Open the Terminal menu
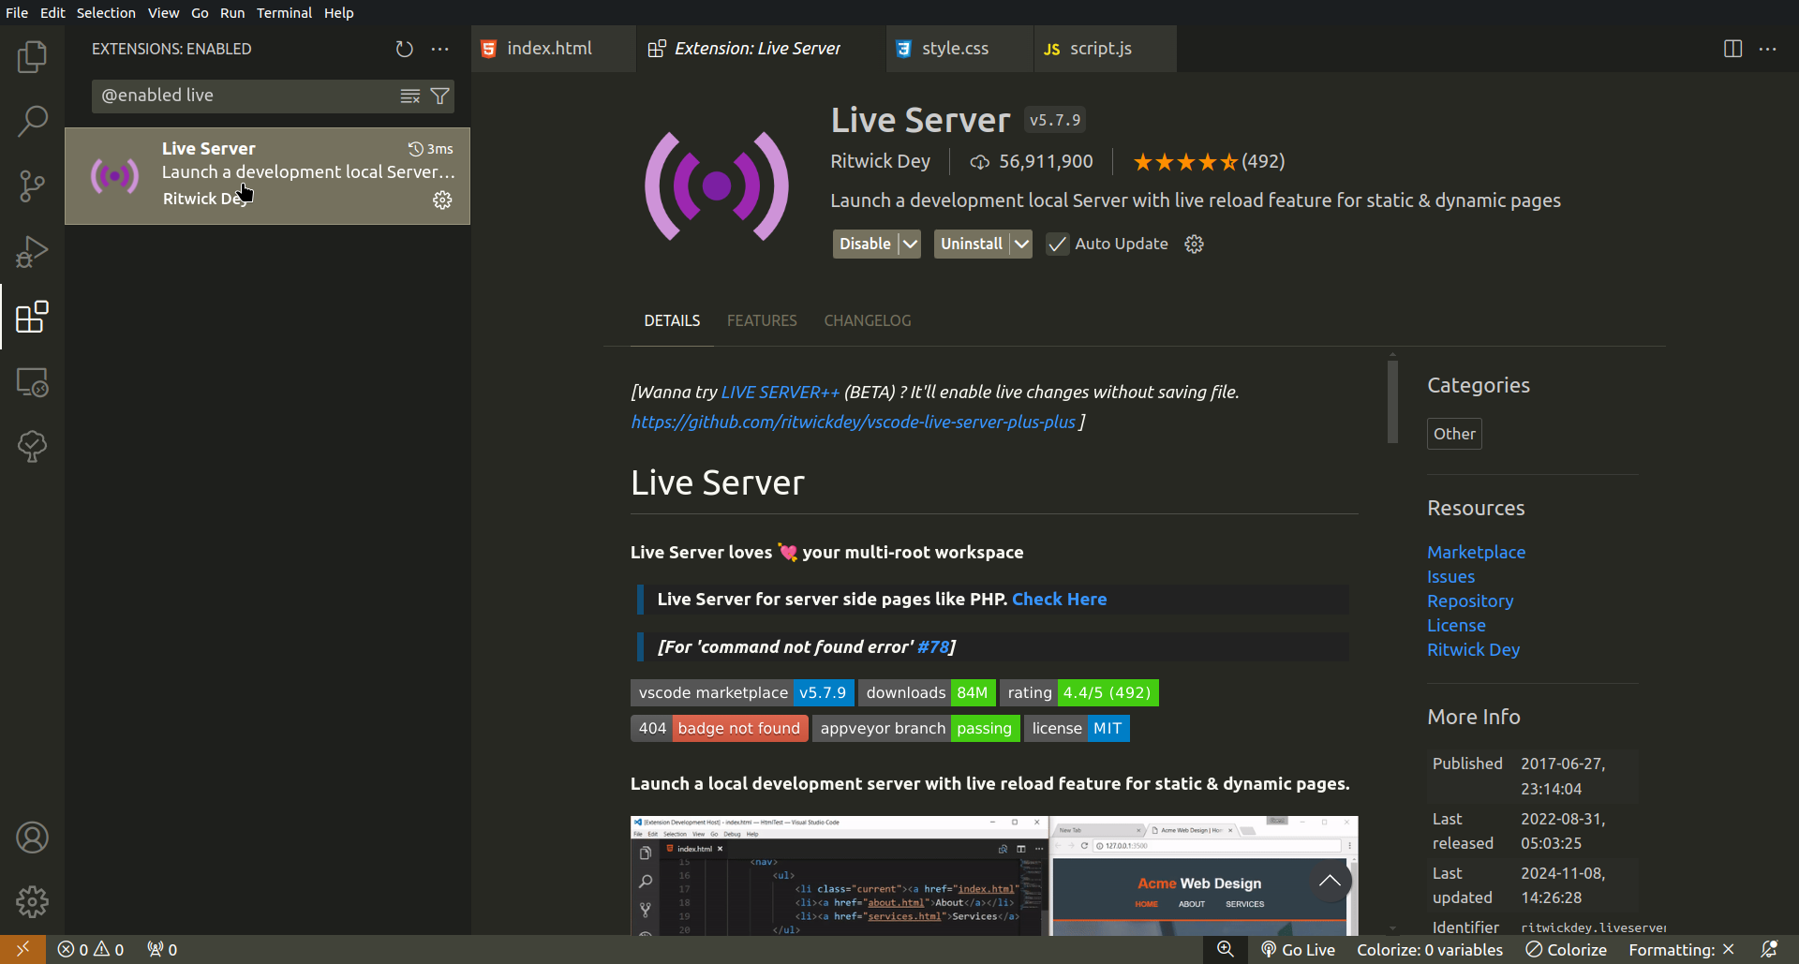Viewport: 1799px width, 964px height. coord(284,13)
